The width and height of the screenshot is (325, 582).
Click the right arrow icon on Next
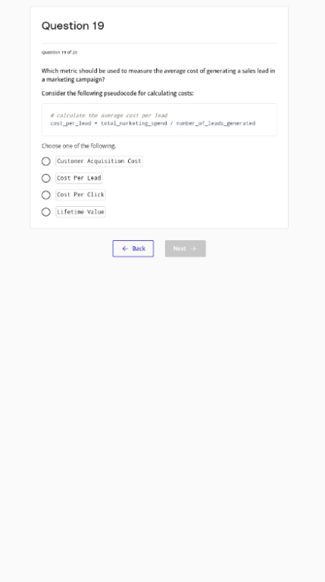[193, 249]
